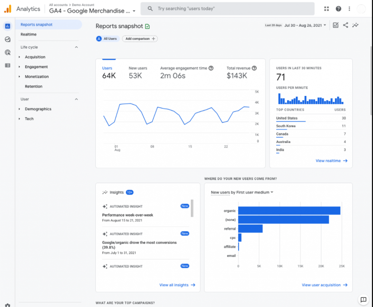Click the Reports icon in left rail
Viewport: 373px width, 307px height.
[7, 26]
